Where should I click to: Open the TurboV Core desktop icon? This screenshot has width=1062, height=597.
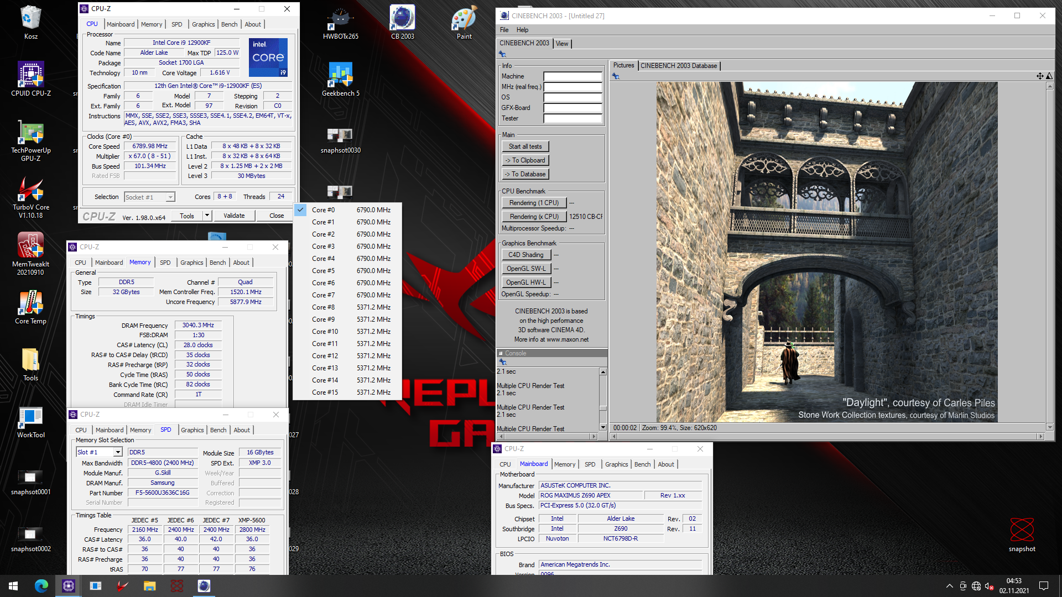(x=30, y=197)
